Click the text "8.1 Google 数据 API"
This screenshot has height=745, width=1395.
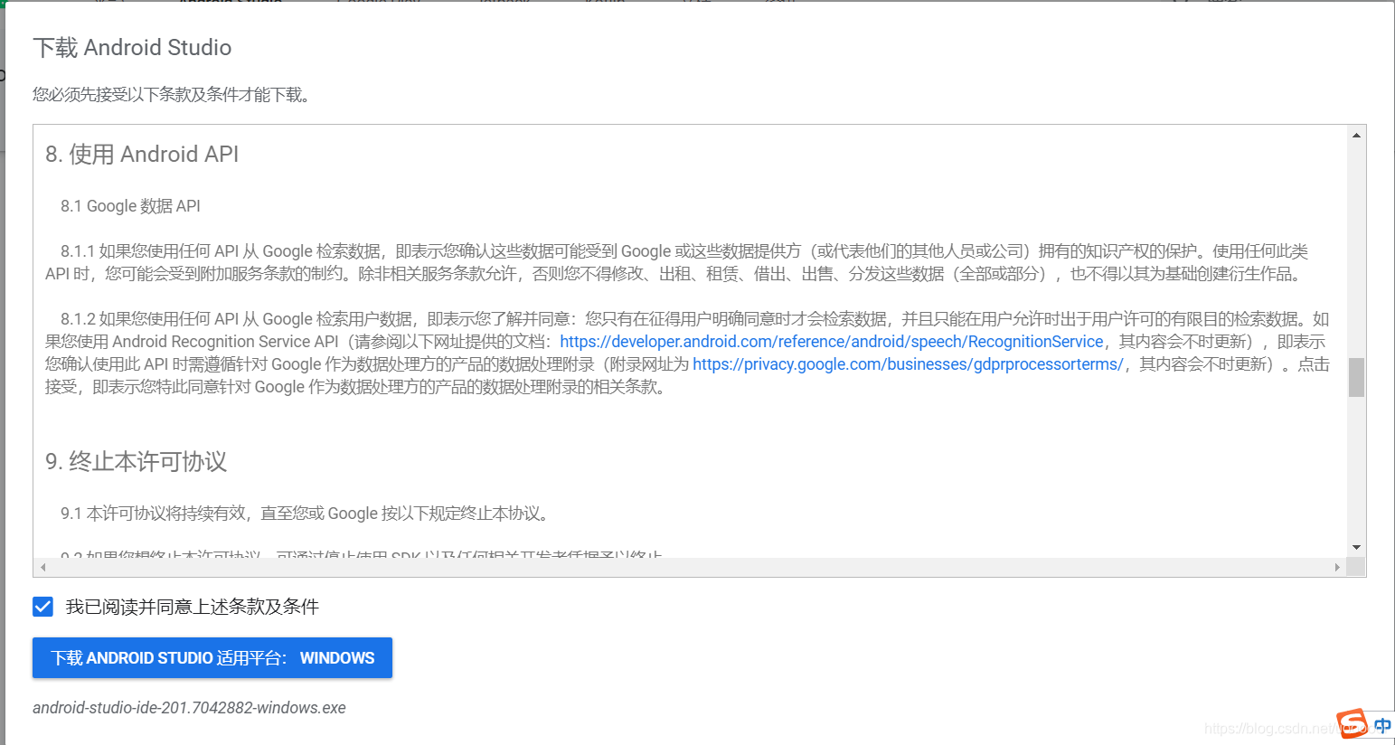point(130,206)
